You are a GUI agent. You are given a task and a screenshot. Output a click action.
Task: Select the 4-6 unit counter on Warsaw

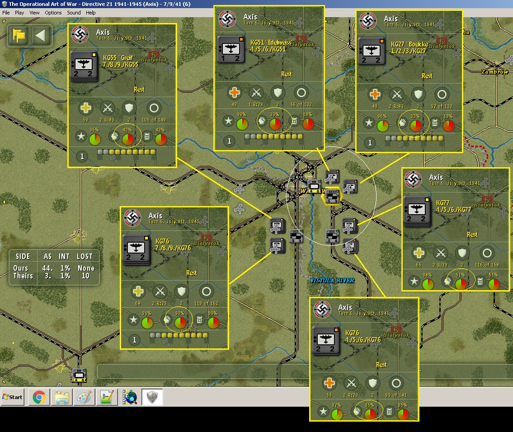[x=313, y=186]
